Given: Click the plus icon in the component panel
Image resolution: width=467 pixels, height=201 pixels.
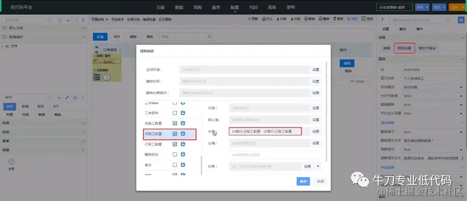Looking at the screenshot, I should (x=59, y=98).
